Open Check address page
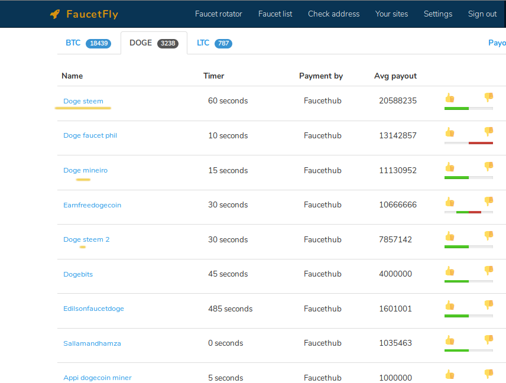Screen dimensions: 506x383 [333, 14]
